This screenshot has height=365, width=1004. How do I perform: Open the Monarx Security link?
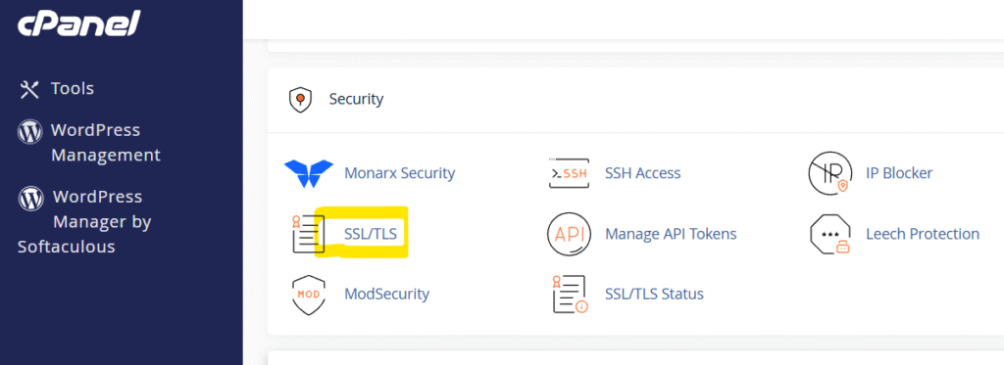(x=400, y=173)
